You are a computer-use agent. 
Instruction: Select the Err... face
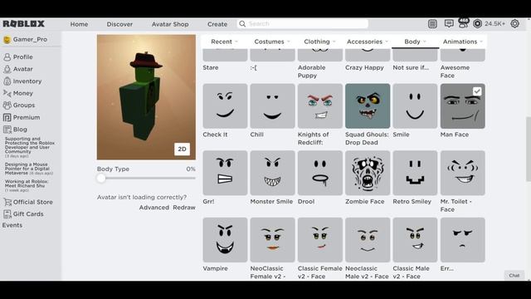pyautogui.click(x=463, y=240)
